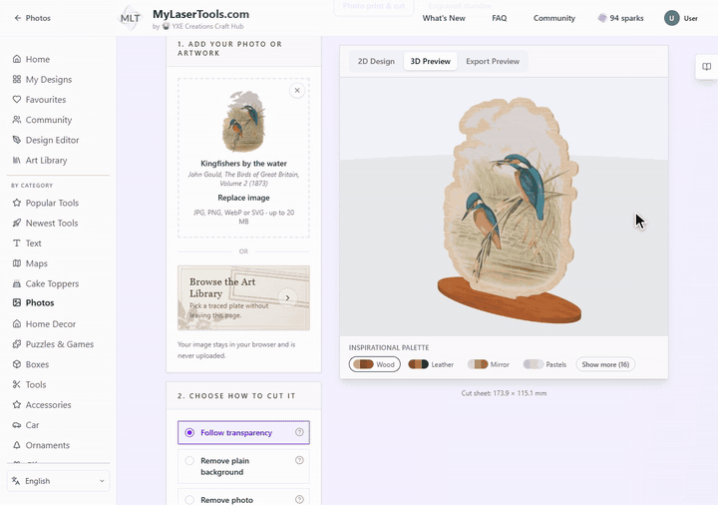The image size is (718, 505).
Task: Select the Mirror palette swatch
Action: point(488,364)
